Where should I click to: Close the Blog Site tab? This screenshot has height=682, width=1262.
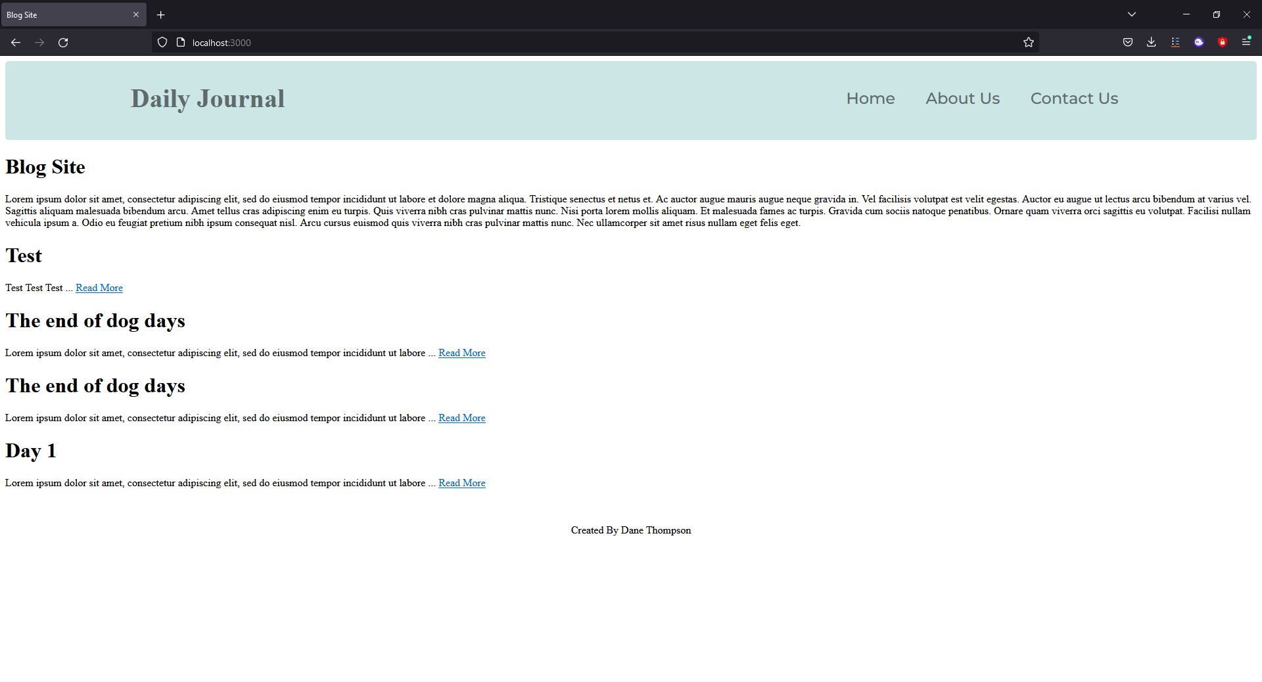pos(136,14)
